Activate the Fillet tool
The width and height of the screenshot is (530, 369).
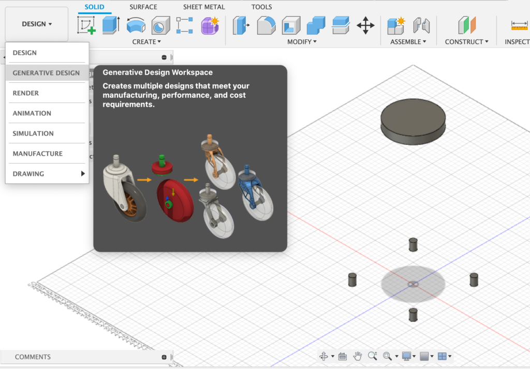(267, 25)
